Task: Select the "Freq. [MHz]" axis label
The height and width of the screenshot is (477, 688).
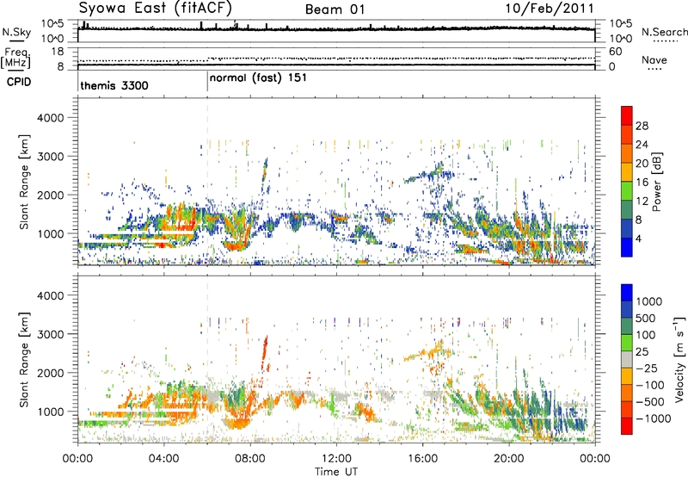Action: pos(15,58)
